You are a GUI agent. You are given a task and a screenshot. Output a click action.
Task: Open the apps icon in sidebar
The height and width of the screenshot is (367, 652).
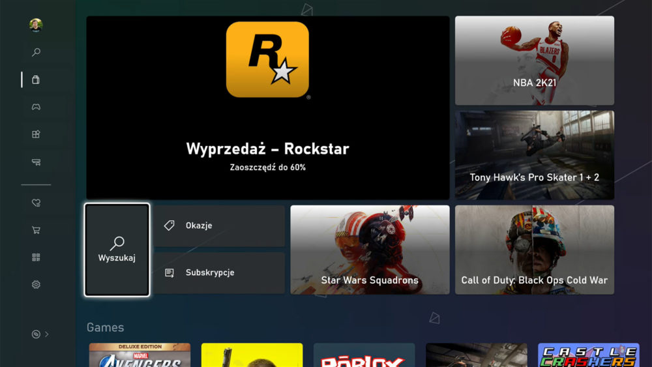(36, 134)
